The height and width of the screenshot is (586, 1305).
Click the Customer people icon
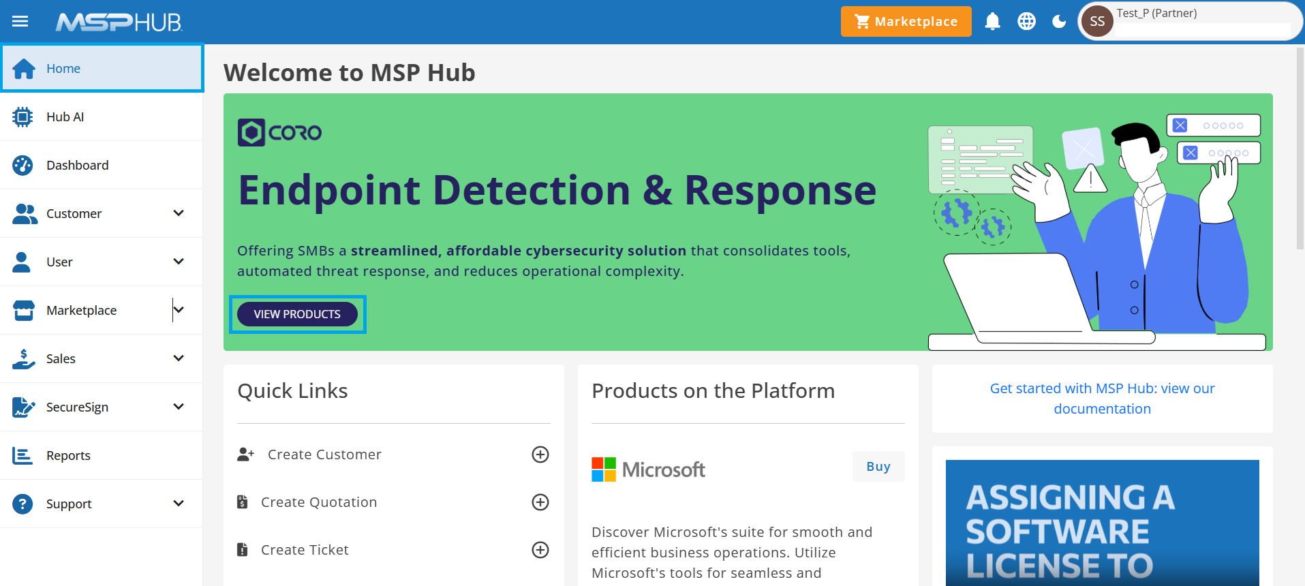(25, 213)
